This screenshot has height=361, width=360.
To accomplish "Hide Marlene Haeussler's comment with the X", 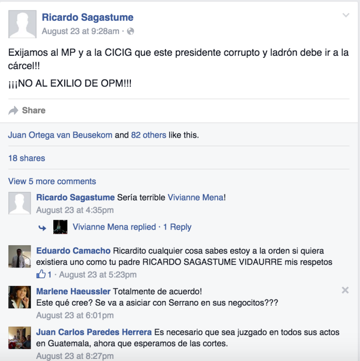I will click(x=345, y=290).
